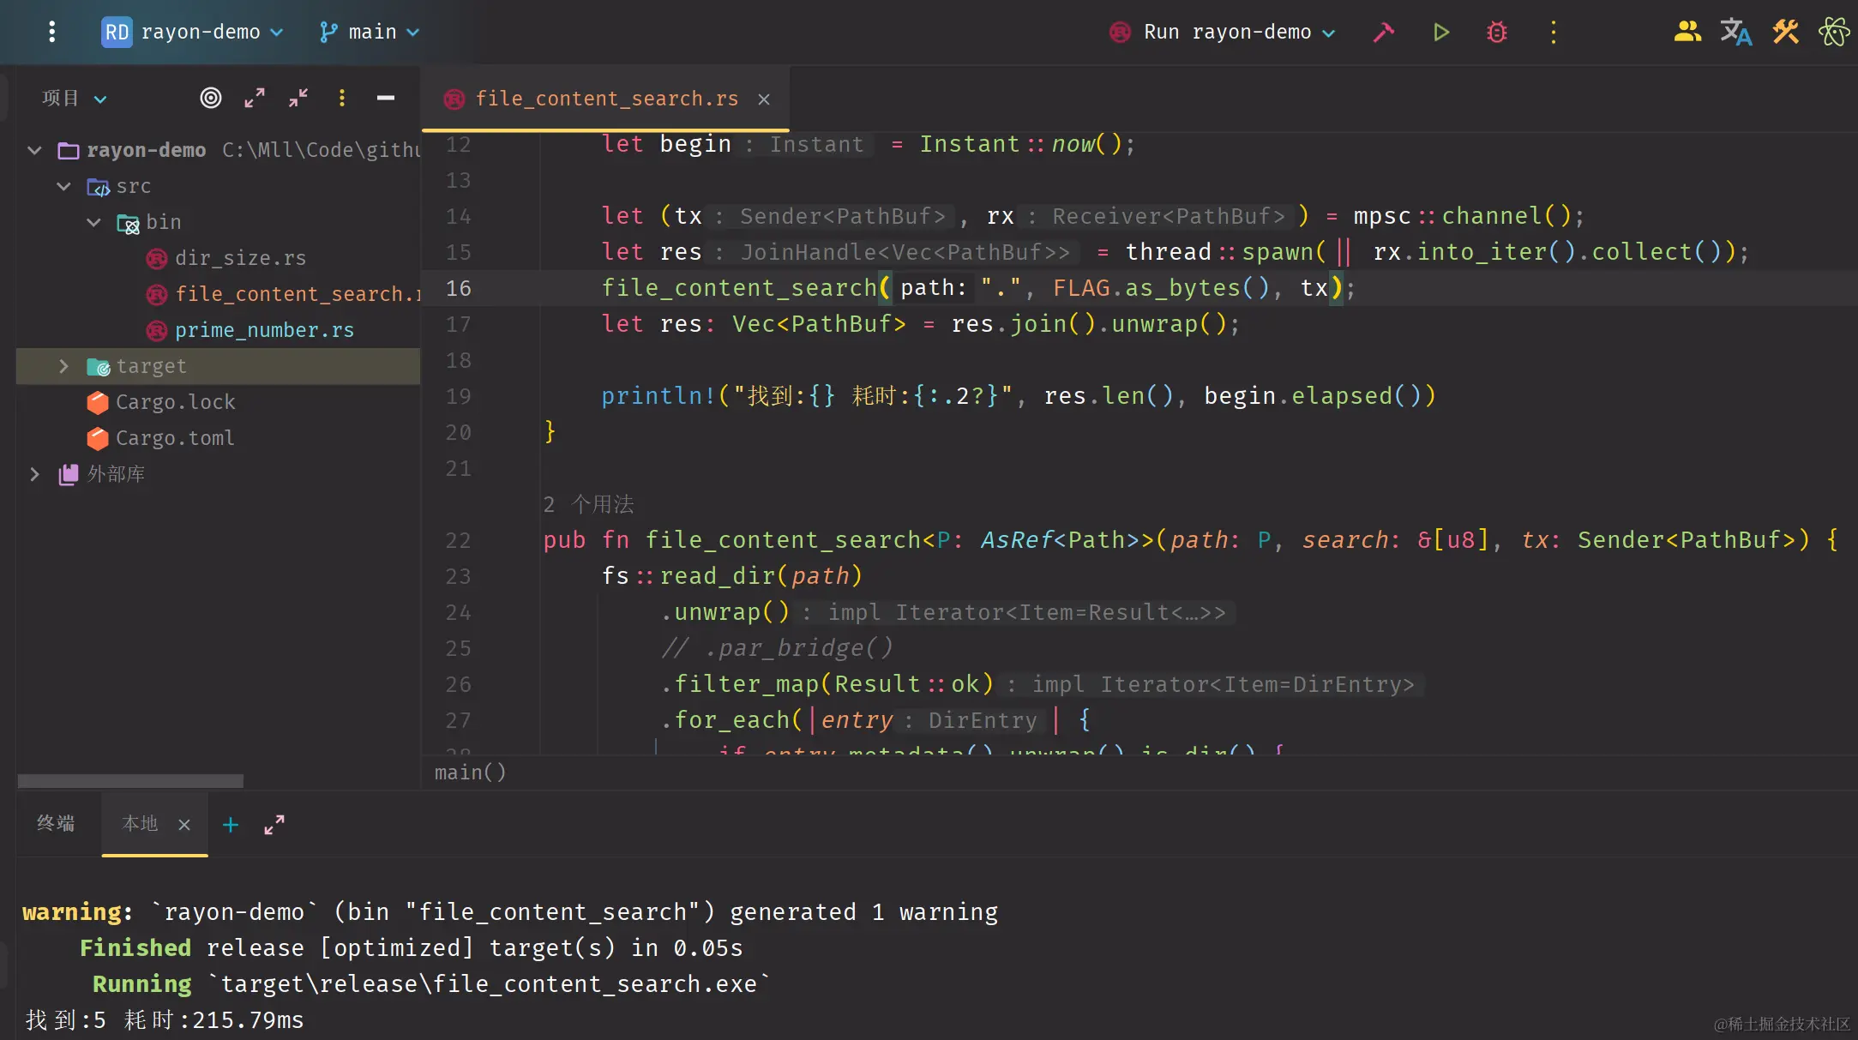This screenshot has width=1858, height=1040.
Task: Expand the target folder
Action: point(63,367)
